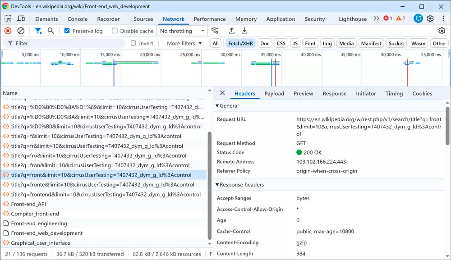Toggle the Fetch/XHR type filter
Screen dimensions: 451x260
tap(240, 43)
